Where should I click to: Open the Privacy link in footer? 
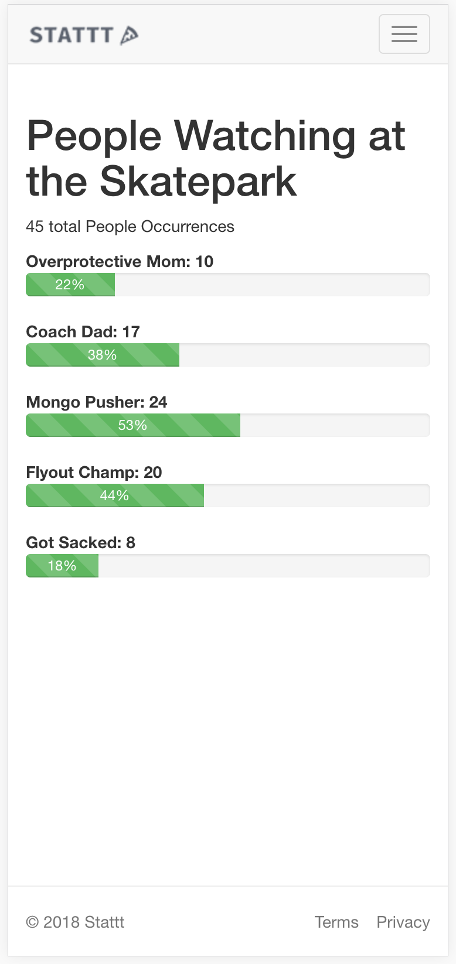403,922
